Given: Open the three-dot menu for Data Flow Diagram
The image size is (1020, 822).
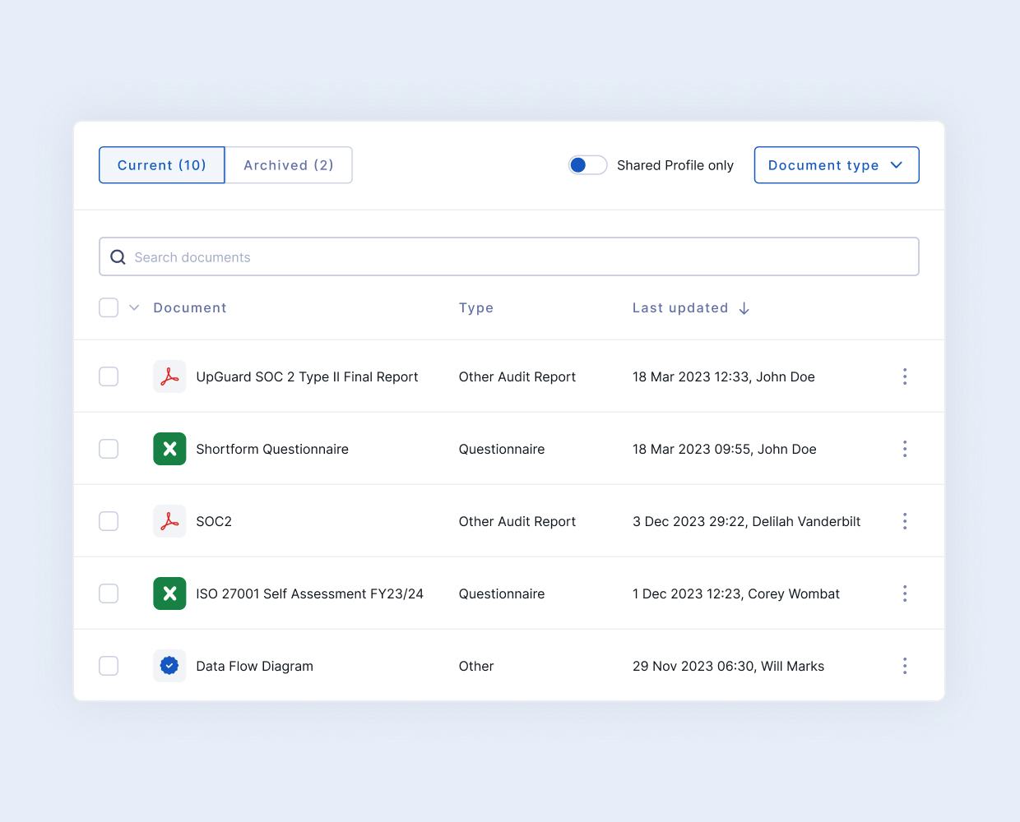Looking at the screenshot, I should click(905, 666).
